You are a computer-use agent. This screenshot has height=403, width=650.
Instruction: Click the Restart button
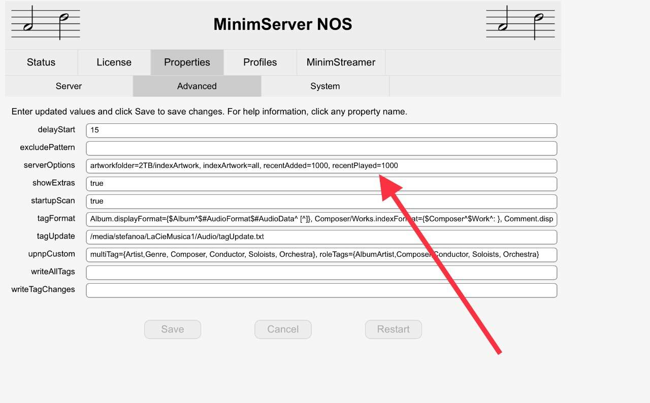(x=394, y=329)
